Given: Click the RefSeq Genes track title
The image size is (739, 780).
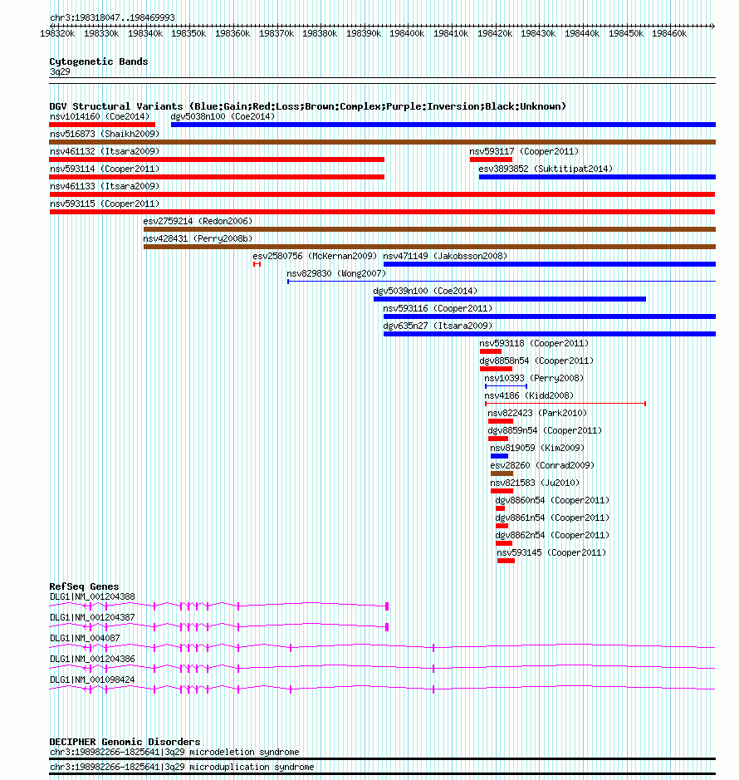Looking at the screenshot, I should click(x=84, y=586).
